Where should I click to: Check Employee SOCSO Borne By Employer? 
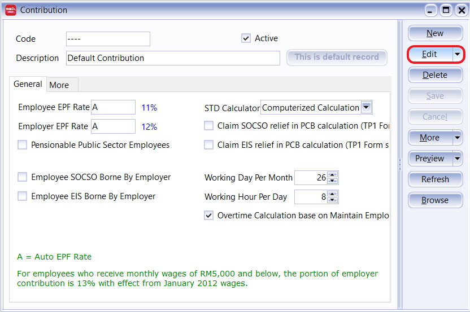(23, 177)
